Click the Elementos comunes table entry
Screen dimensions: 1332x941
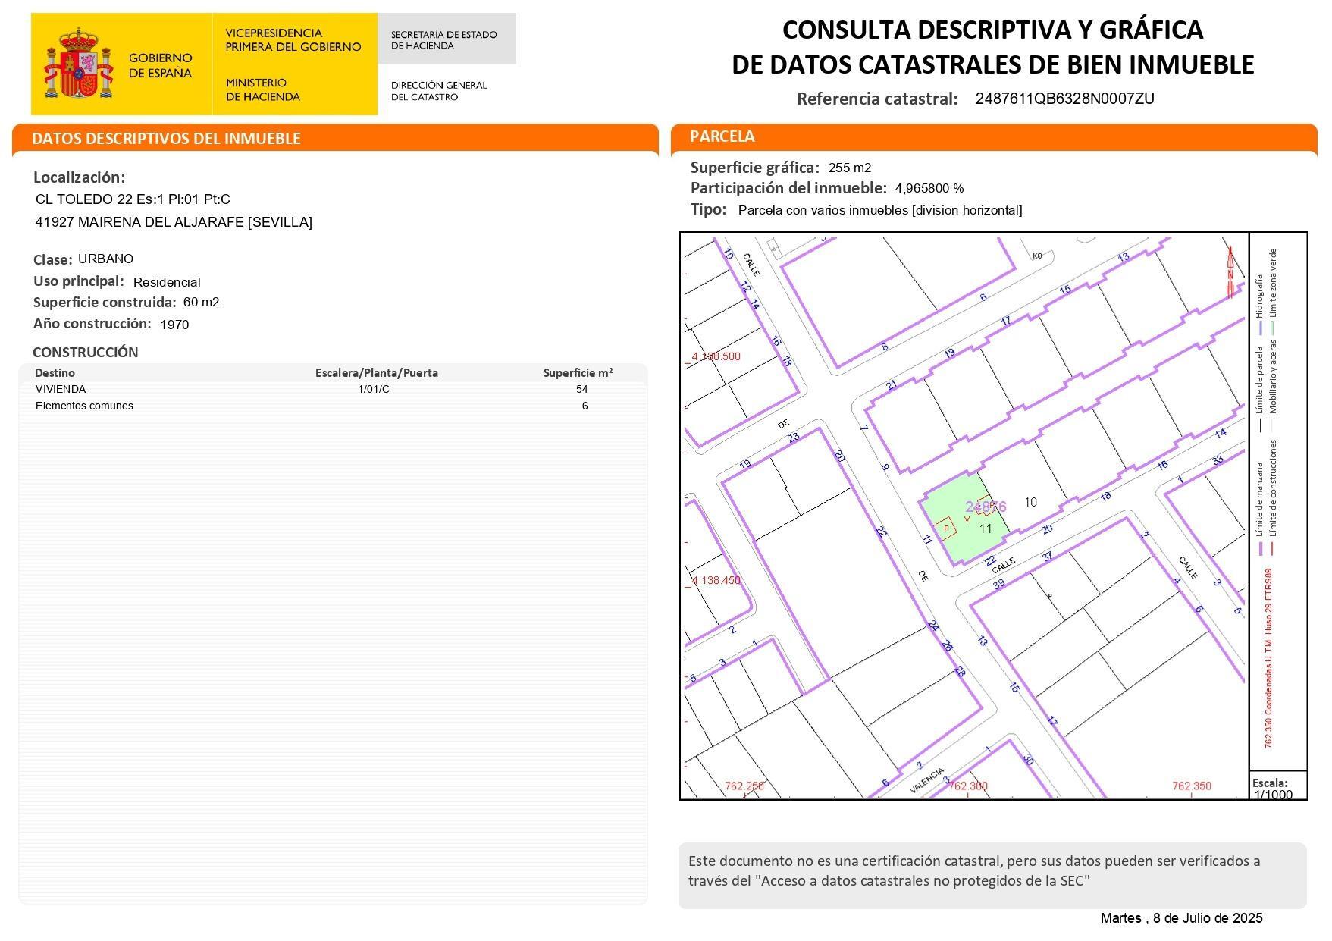click(84, 406)
